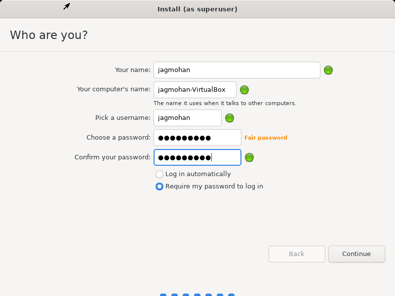Click the computer name hint text
The width and height of the screenshot is (395, 296).
point(225,103)
